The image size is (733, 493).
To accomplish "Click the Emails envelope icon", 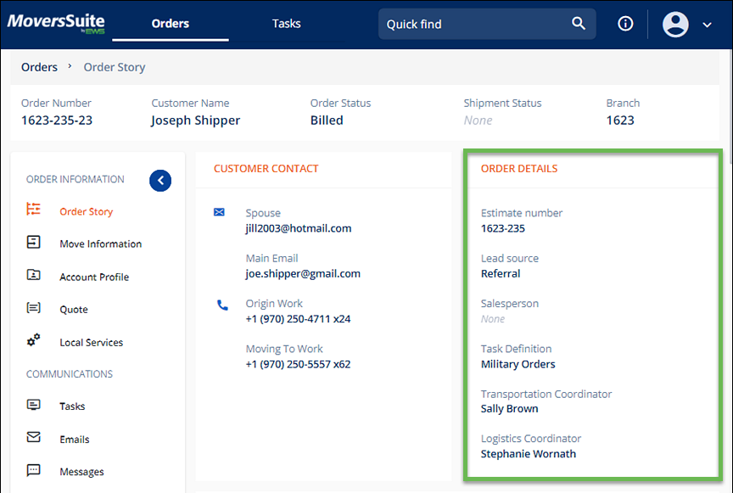I will 33,439.
